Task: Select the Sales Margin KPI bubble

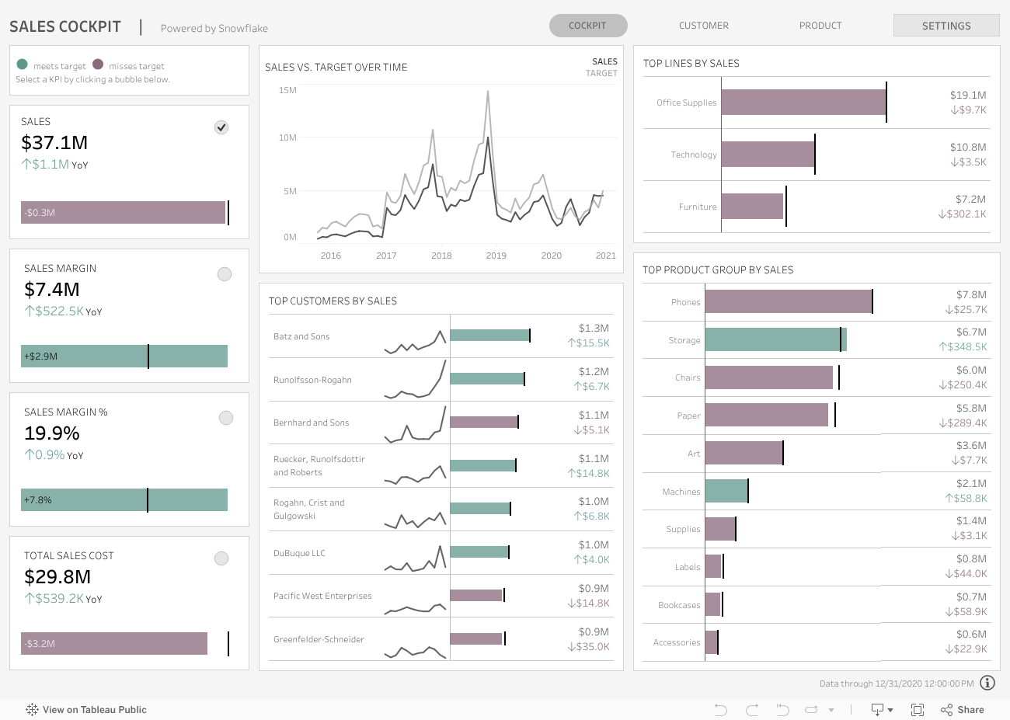Action: (x=225, y=274)
